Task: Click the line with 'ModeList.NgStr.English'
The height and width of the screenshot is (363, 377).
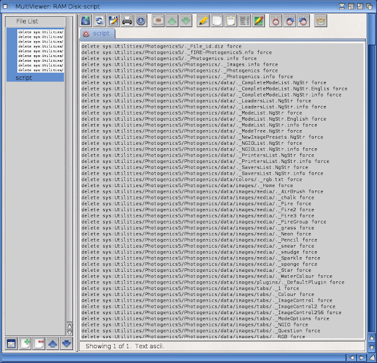Action: tap(204, 119)
